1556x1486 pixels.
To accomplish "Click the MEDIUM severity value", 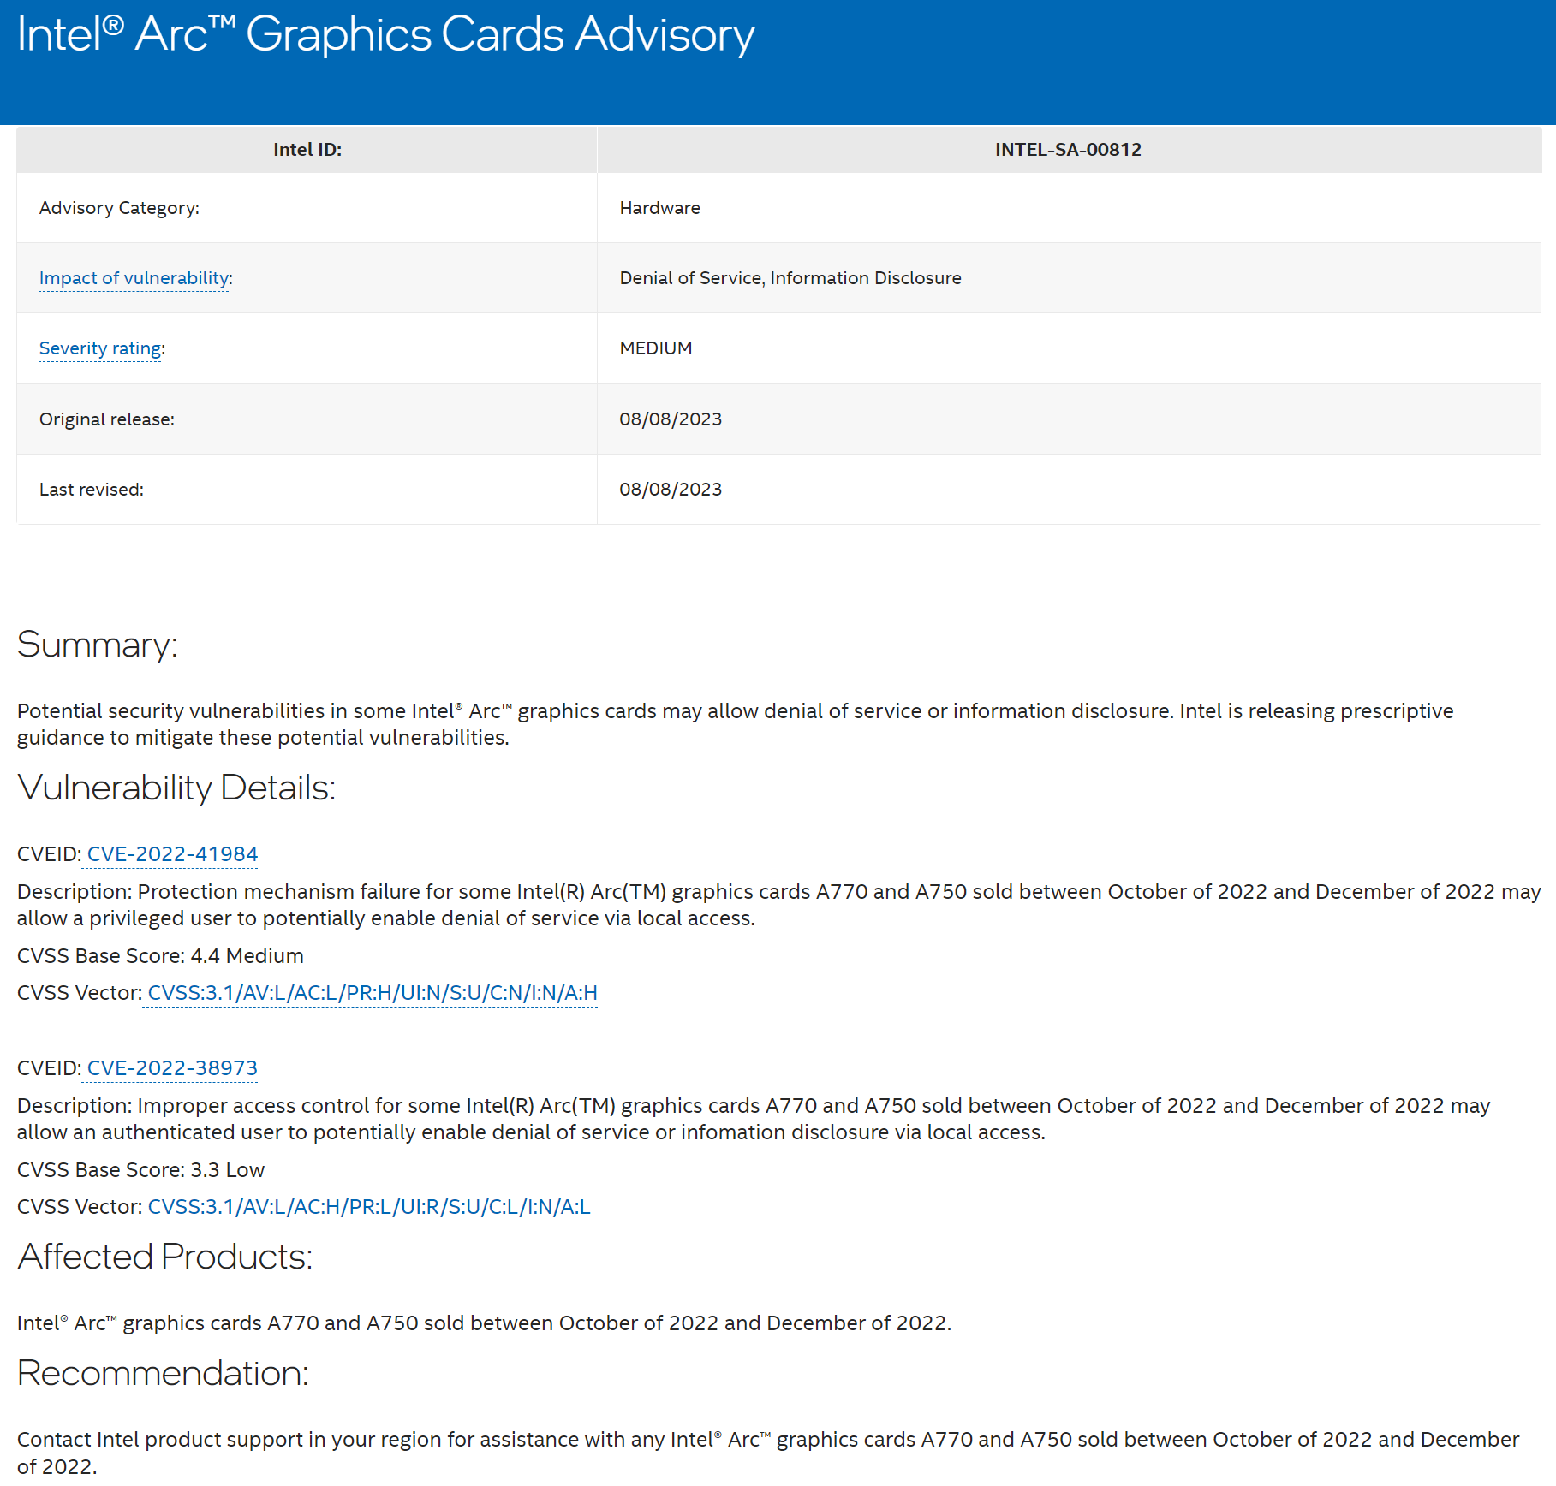I will 655,348.
